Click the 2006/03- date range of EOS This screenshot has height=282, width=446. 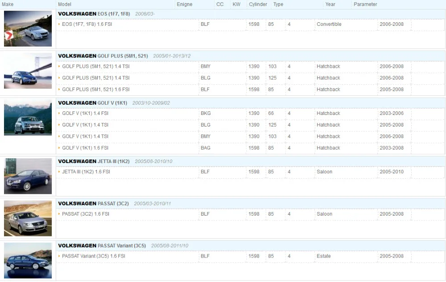[x=145, y=14]
